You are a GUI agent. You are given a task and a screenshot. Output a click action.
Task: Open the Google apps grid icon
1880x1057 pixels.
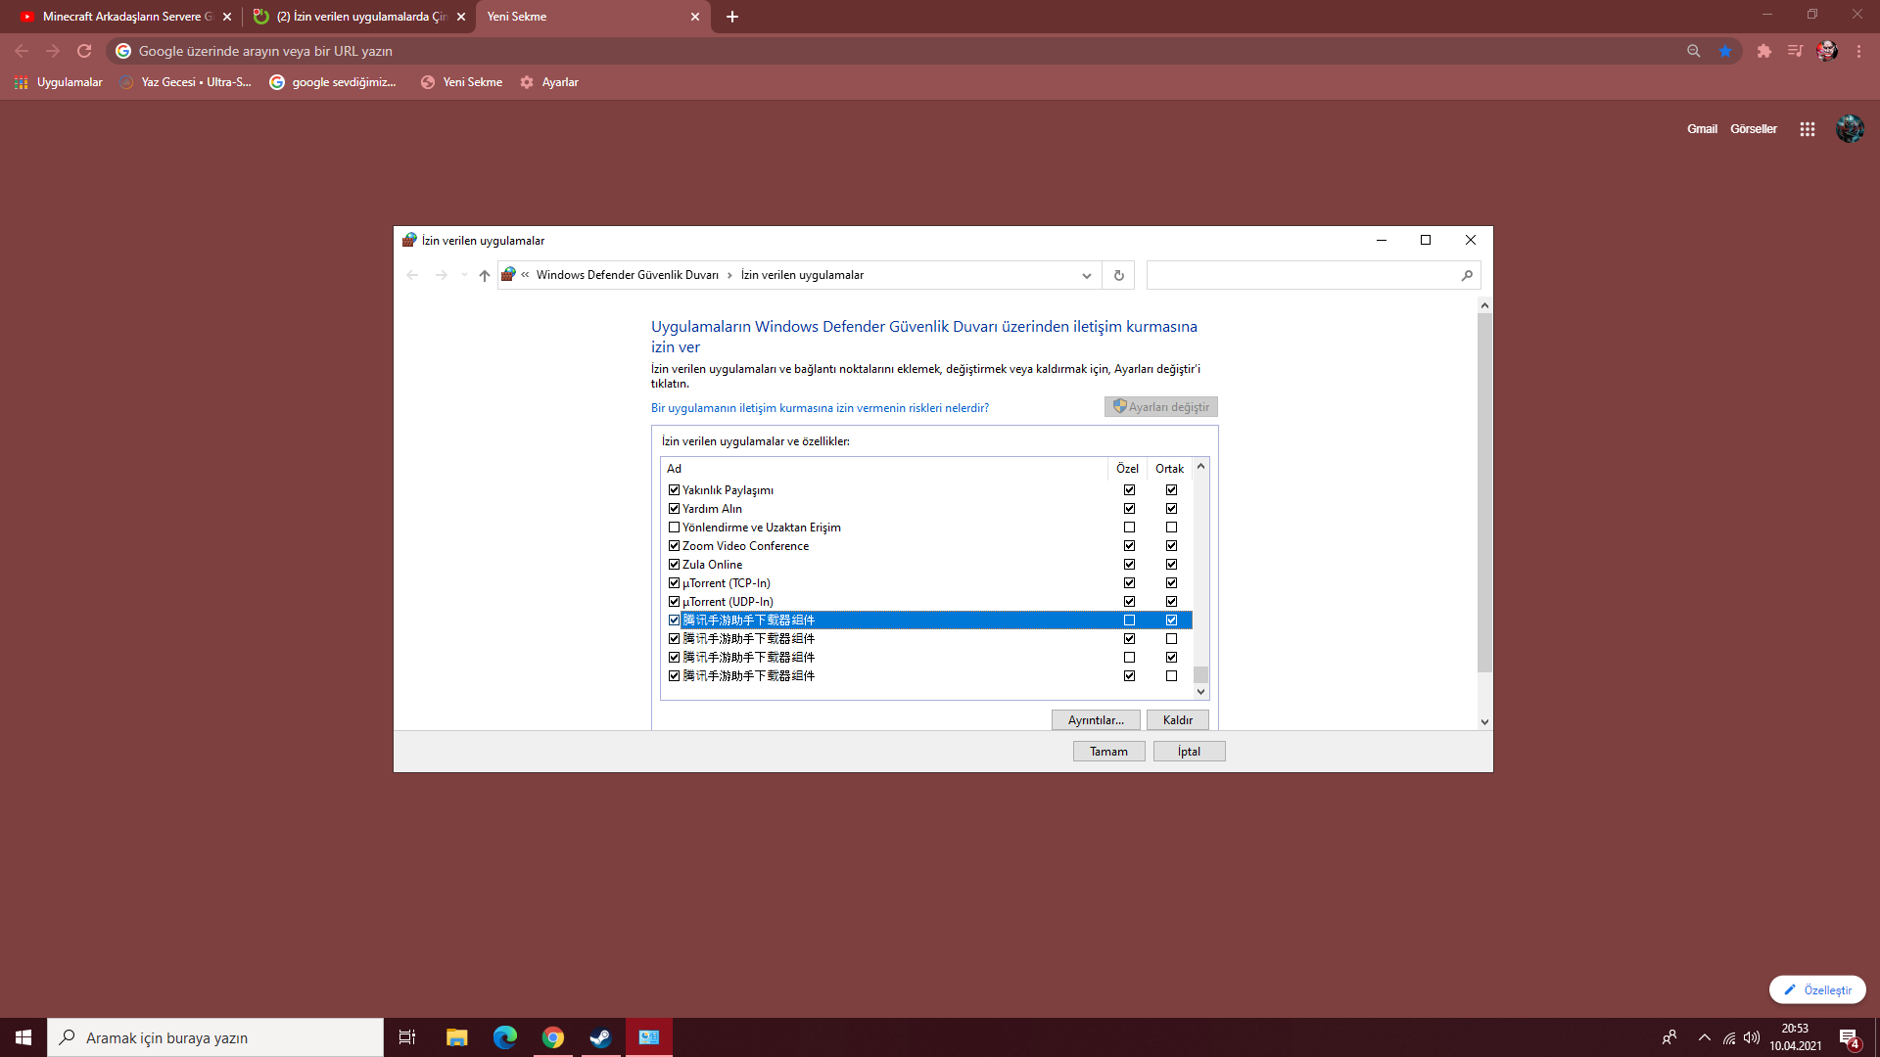point(1807,129)
